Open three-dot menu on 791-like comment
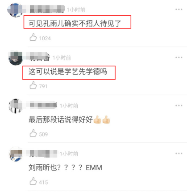Viewport: 187px width, 192px height. 179,58
